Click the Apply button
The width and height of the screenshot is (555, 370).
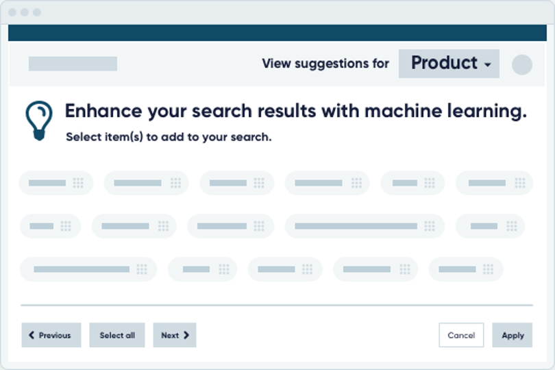pos(512,335)
